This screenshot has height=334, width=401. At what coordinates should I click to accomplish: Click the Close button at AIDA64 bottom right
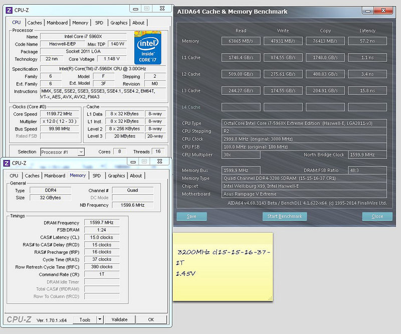377,216
